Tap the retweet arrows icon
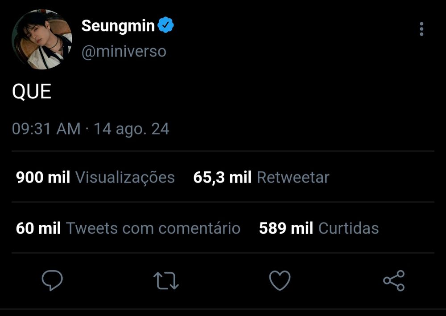 pos(166,281)
